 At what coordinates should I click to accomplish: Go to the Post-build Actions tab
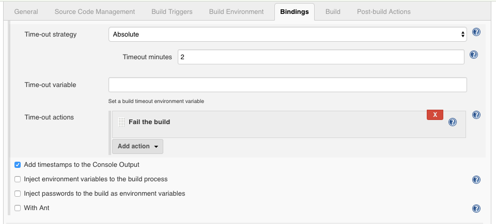[384, 12]
